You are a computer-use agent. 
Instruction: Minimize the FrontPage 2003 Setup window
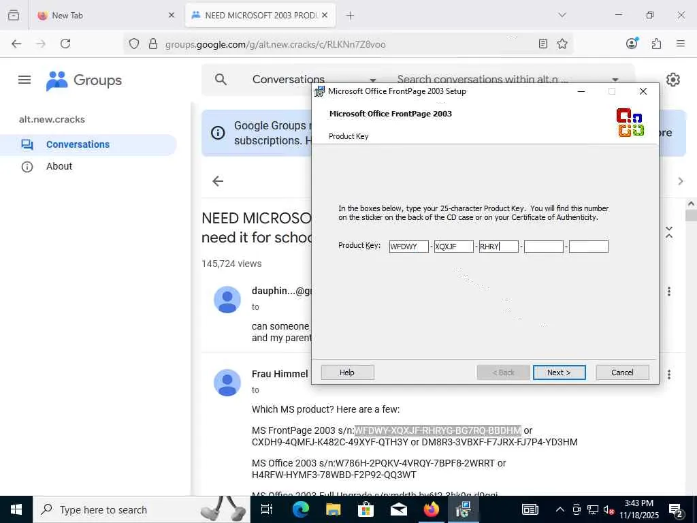point(581,91)
